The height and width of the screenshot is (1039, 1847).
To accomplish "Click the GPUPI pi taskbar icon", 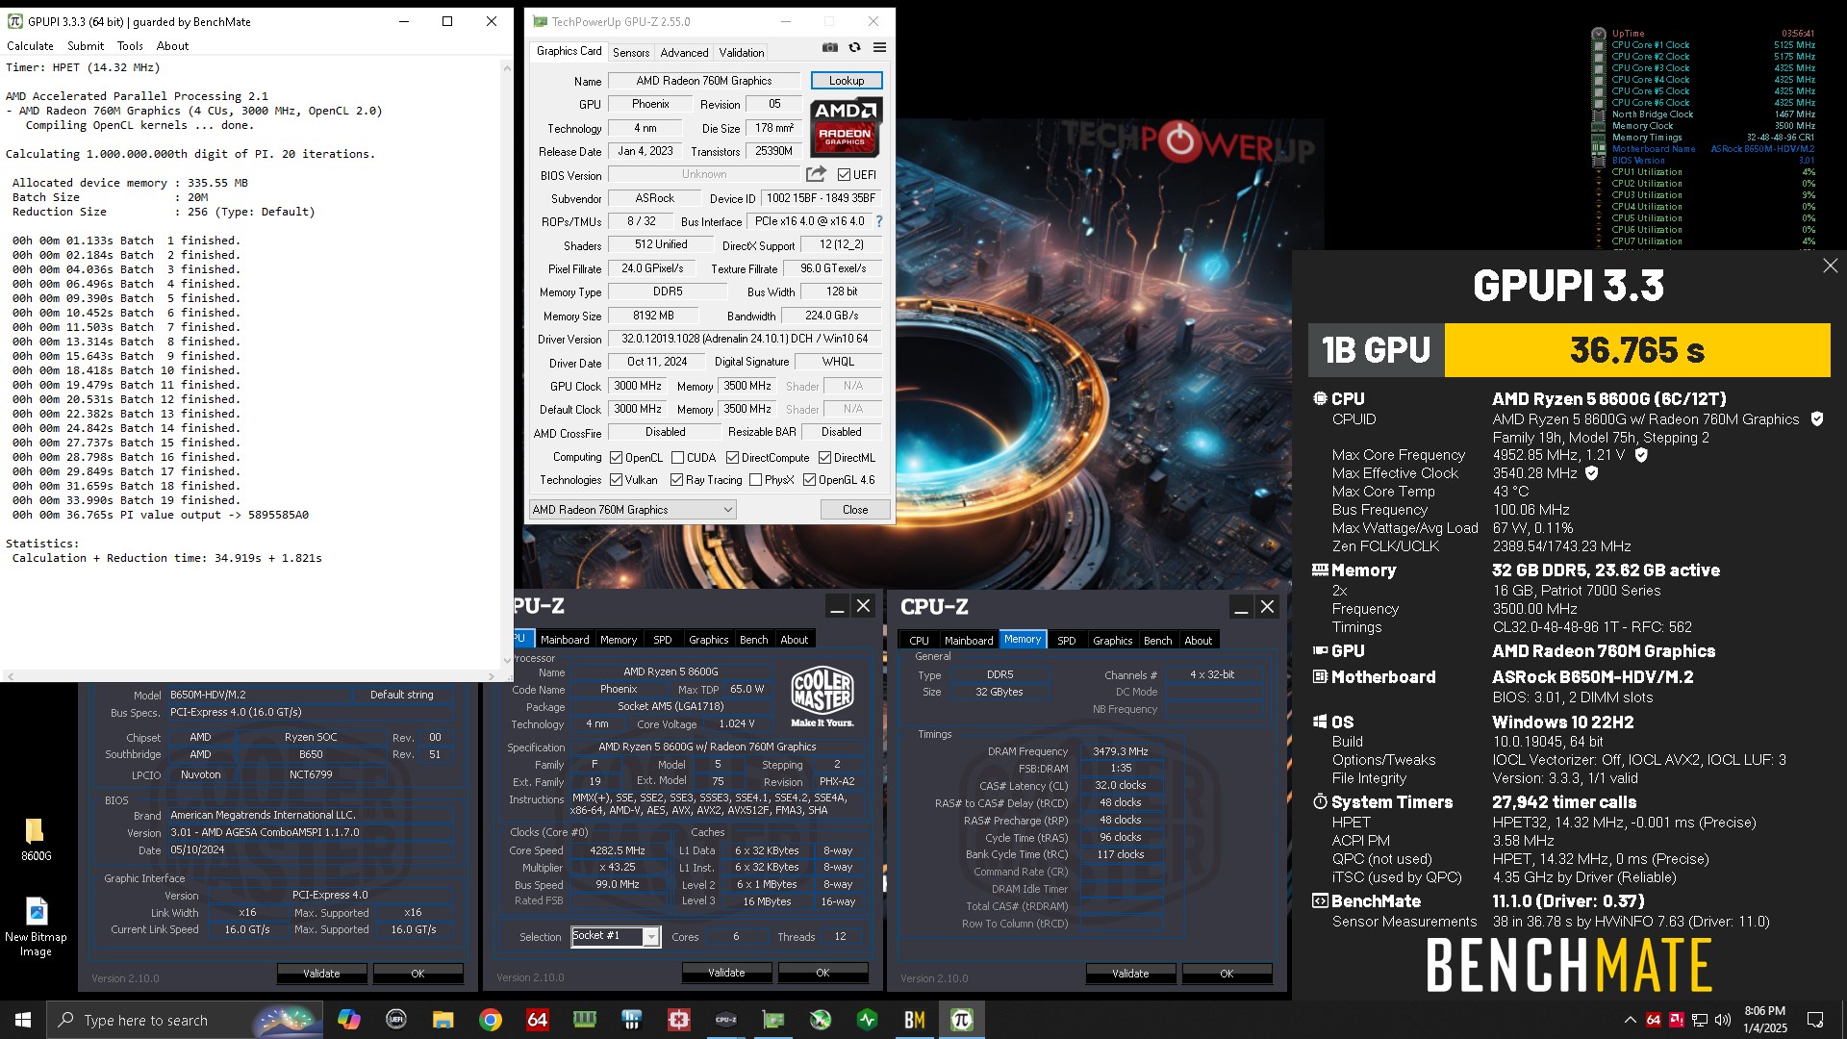I will (x=962, y=1020).
